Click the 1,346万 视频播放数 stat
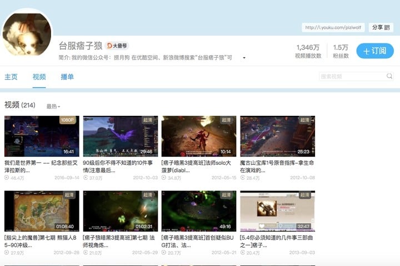 tap(308, 51)
